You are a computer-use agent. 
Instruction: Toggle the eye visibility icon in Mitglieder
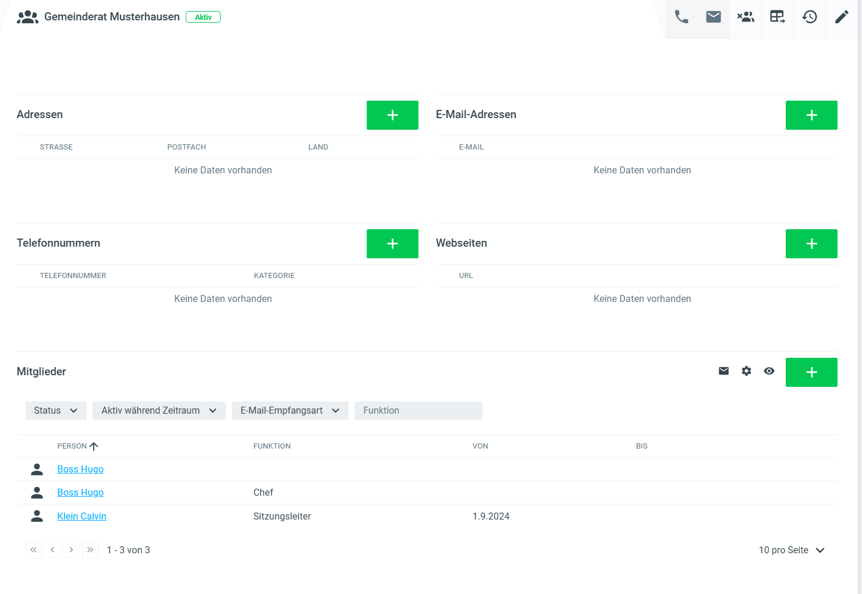pyautogui.click(x=769, y=371)
